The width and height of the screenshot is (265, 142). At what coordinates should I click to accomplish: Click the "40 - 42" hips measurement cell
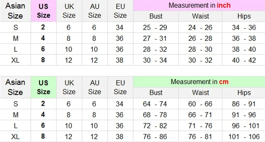coord(244,60)
